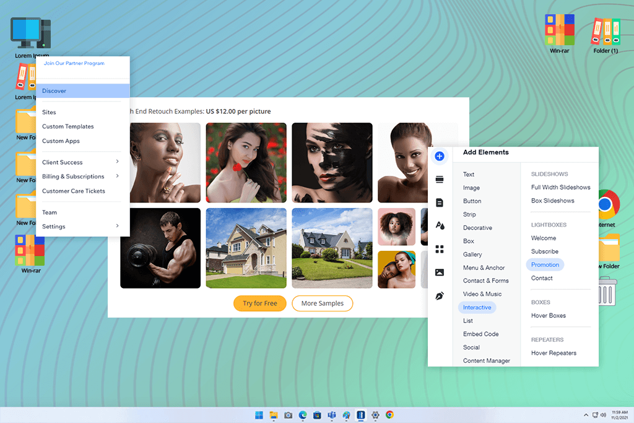This screenshot has height=423, width=634.
Task: Select Image in Add Elements list
Action: pyautogui.click(x=471, y=188)
